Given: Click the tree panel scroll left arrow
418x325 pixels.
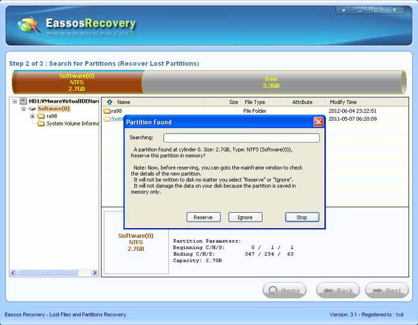Looking at the screenshot, I should [13, 273].
